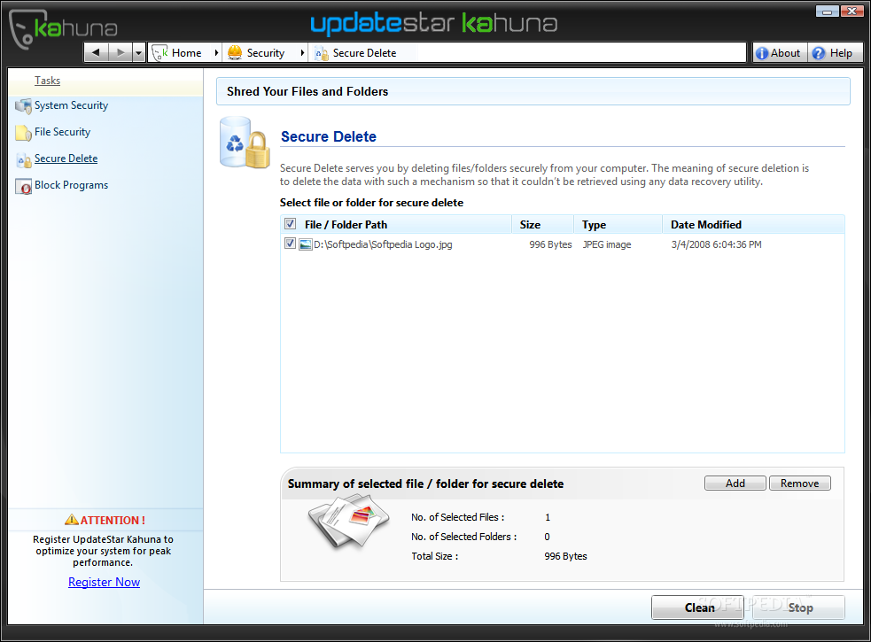Click the Home breadcrumb text
The width and height of the screenshot is (871, 642).
[187, 53]
